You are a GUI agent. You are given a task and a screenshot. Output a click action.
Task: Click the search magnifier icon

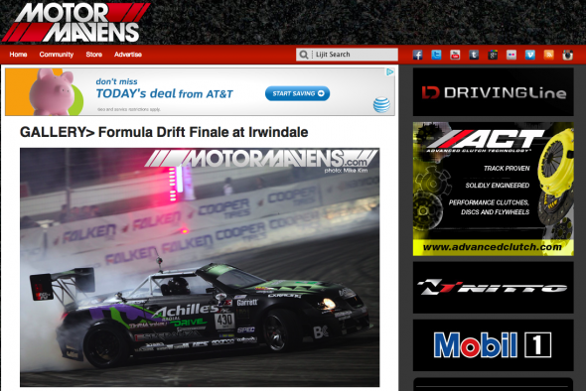(304, 55)
